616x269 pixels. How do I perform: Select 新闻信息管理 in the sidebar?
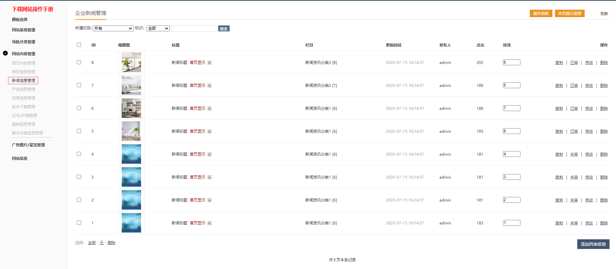click(x=24, y=81)
